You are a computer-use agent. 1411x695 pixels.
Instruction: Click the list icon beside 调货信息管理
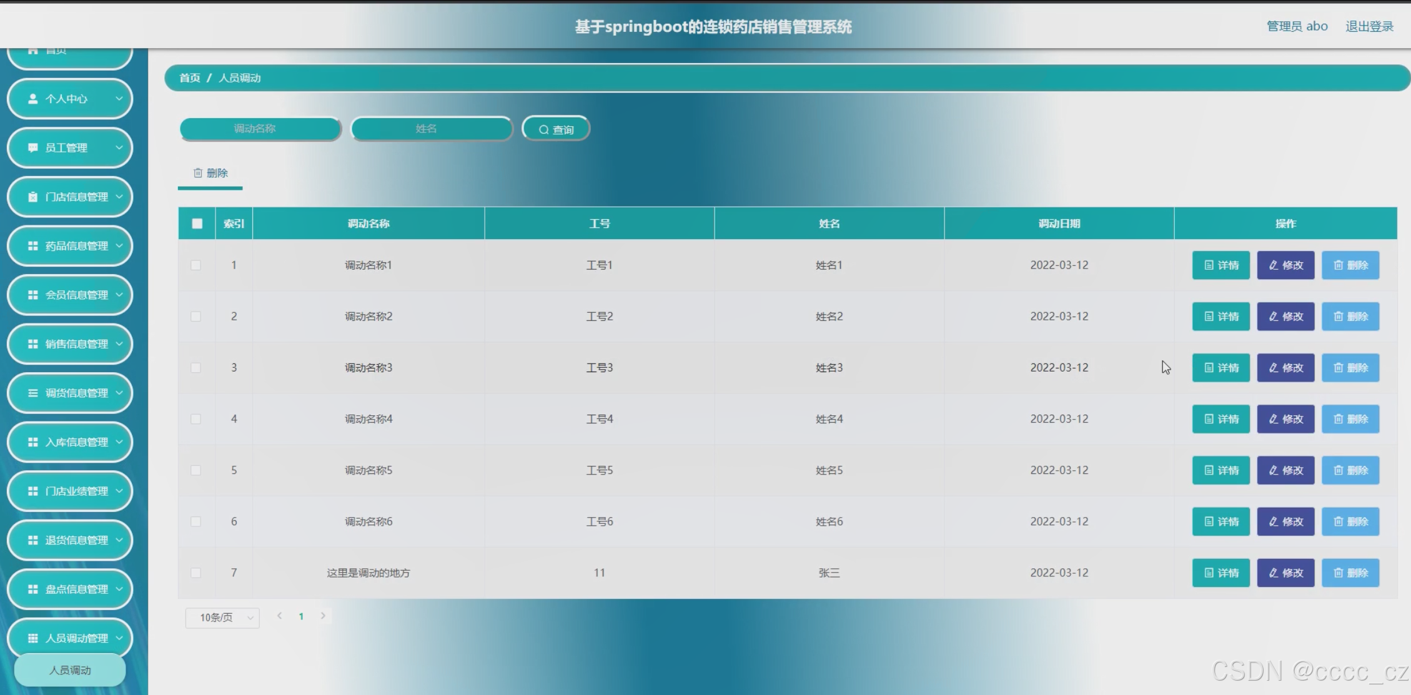point(33,393)
